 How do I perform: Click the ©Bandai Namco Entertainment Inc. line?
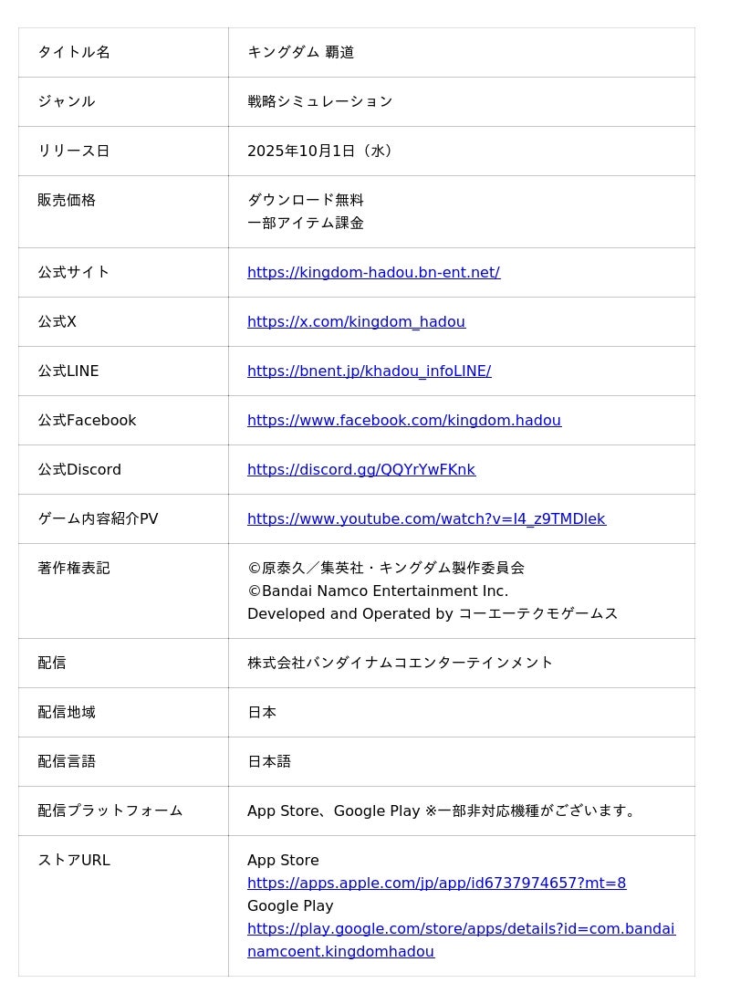(x=378, y=591)
